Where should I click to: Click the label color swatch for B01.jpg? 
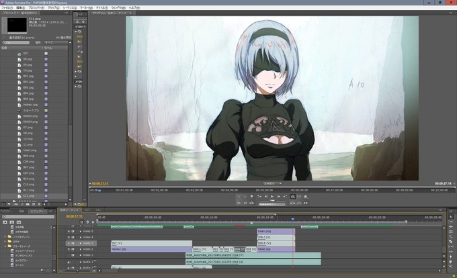click(46, 75)
